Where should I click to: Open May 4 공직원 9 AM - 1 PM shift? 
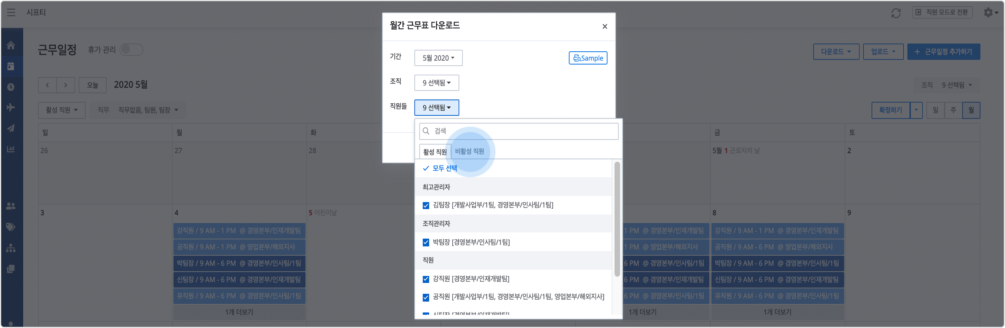(239, 247)
